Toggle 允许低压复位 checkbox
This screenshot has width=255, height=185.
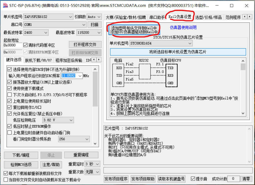(x=9, y=113)
